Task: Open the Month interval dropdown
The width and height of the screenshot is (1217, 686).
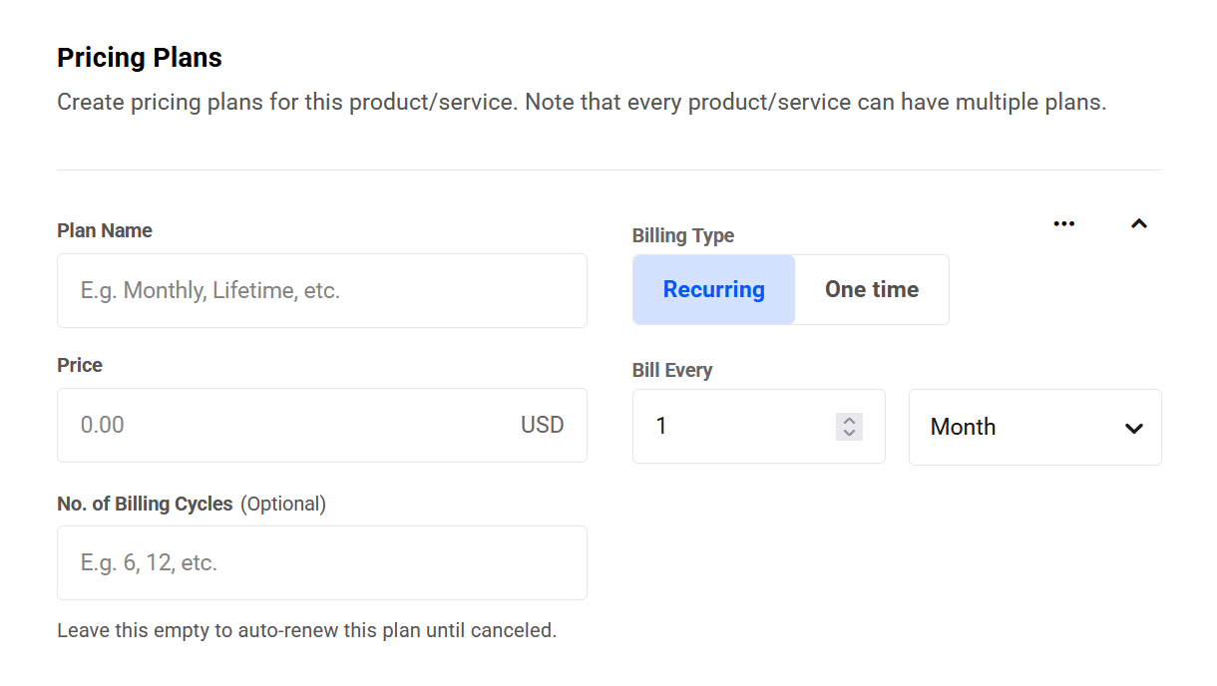Action: coord(1034,427)
